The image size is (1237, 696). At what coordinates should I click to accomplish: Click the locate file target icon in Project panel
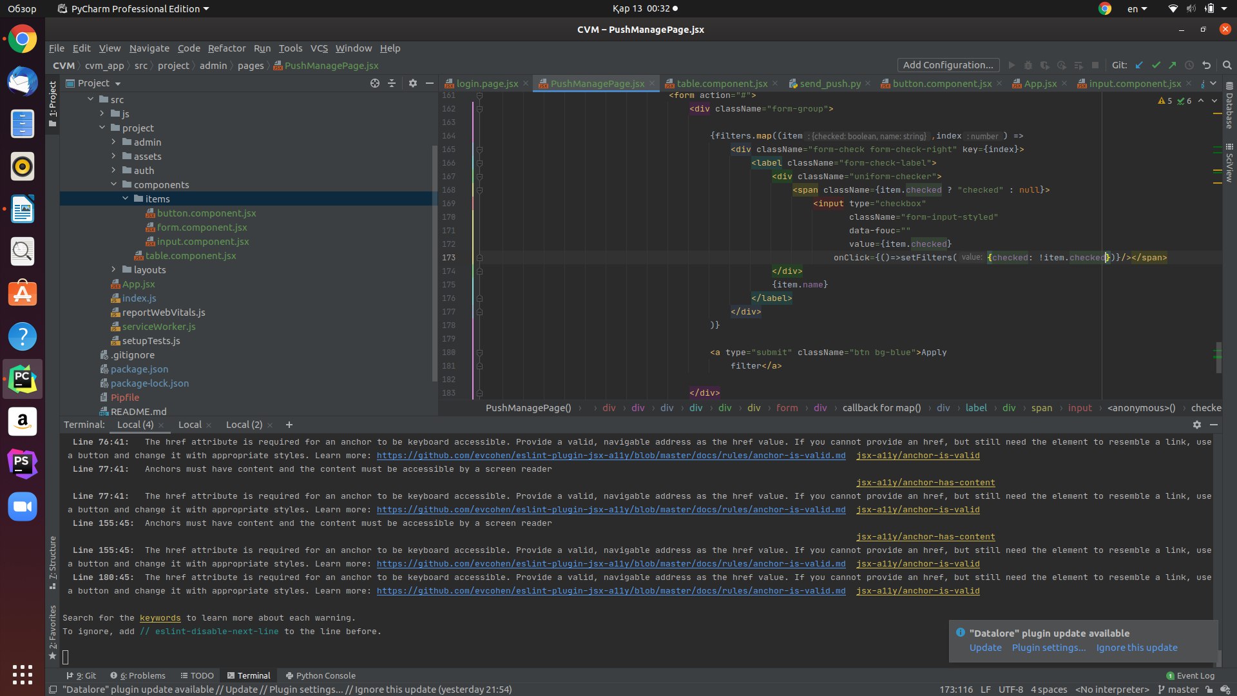tap(375, 83)
